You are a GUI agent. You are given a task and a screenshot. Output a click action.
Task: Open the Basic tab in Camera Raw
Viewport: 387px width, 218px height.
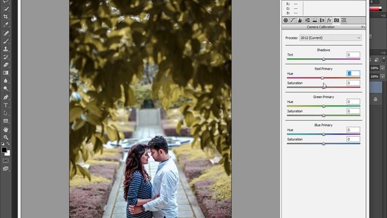click(285, 20)
